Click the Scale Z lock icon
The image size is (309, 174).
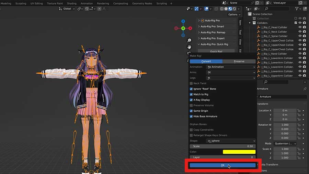(x=299, y=158)
